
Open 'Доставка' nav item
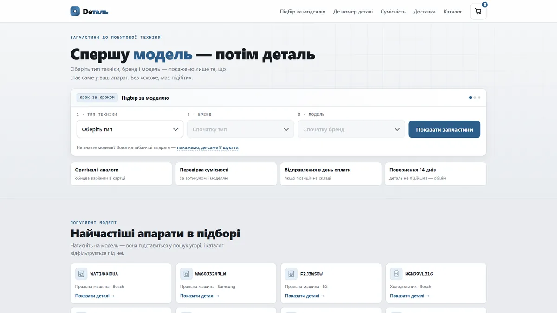pyautogui.click(x=425, y=12)
